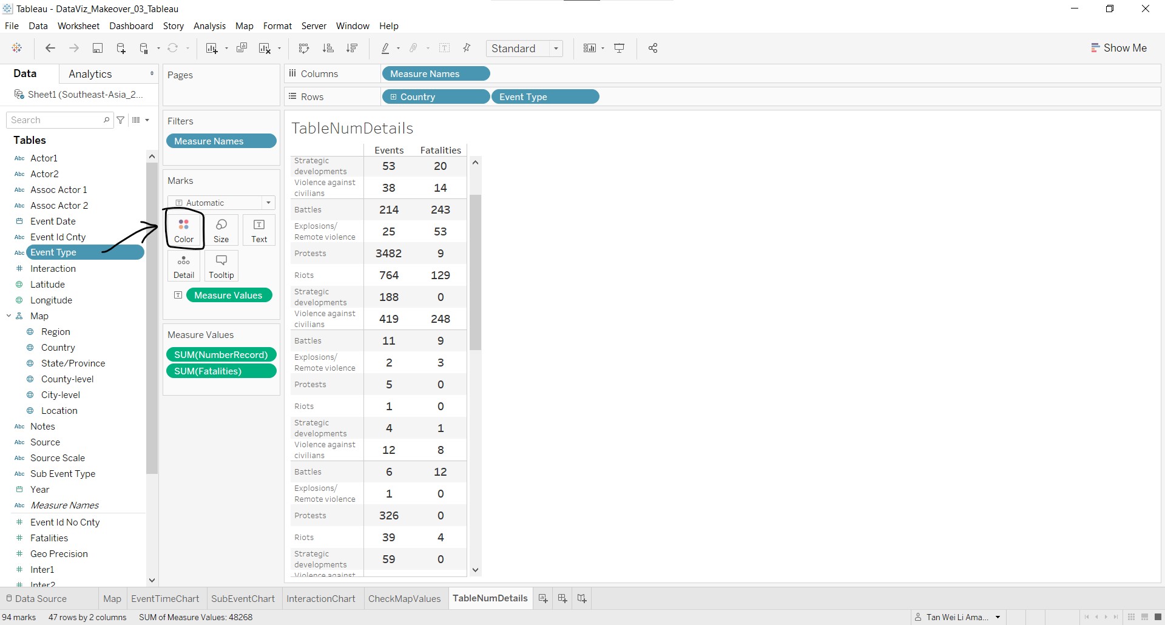
Task: Click the Swap Rows and Columns icon
Action: click(304, 49)
